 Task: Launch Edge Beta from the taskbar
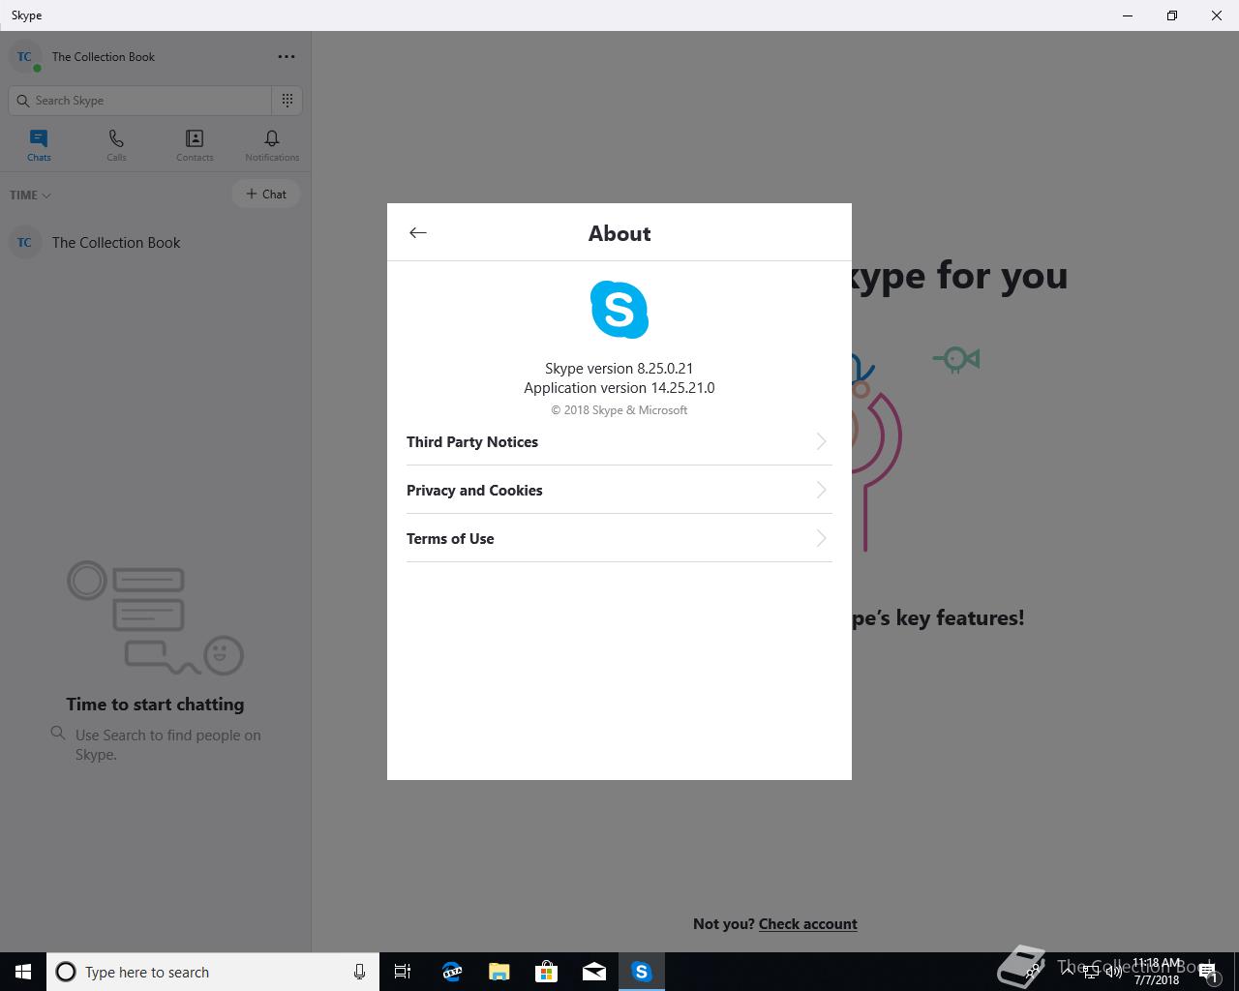coord(452,972)
